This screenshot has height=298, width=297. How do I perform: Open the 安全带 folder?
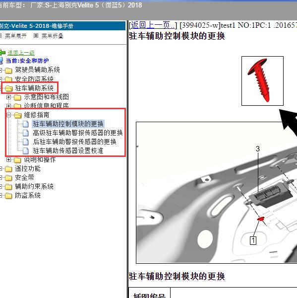(24, 177)
